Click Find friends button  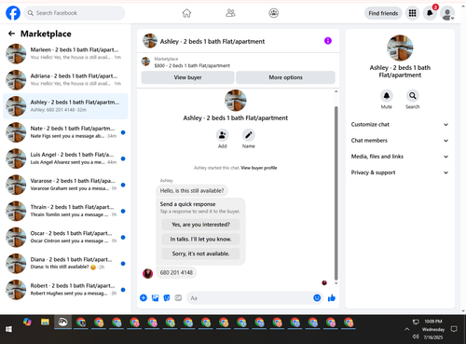(x=383, y=13)
